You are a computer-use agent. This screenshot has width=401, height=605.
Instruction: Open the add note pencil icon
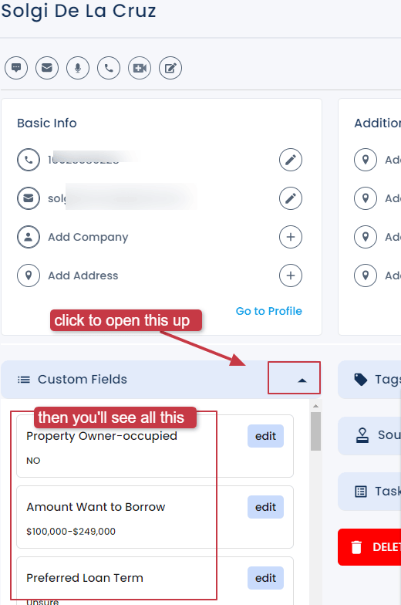pyautogui.click(x=170, y=68)
